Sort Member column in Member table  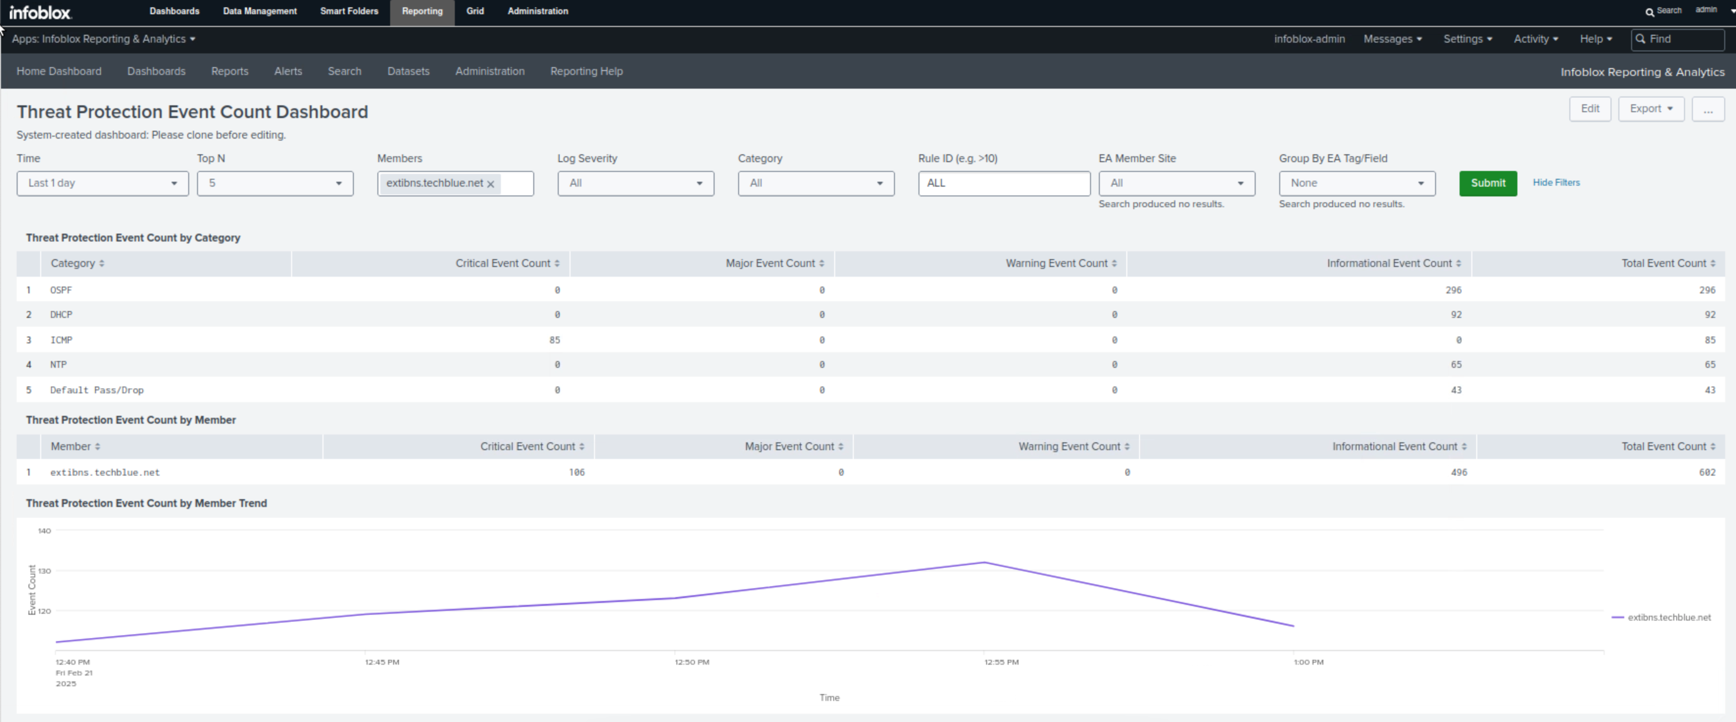pyautogui.click(x=98, y=447)
